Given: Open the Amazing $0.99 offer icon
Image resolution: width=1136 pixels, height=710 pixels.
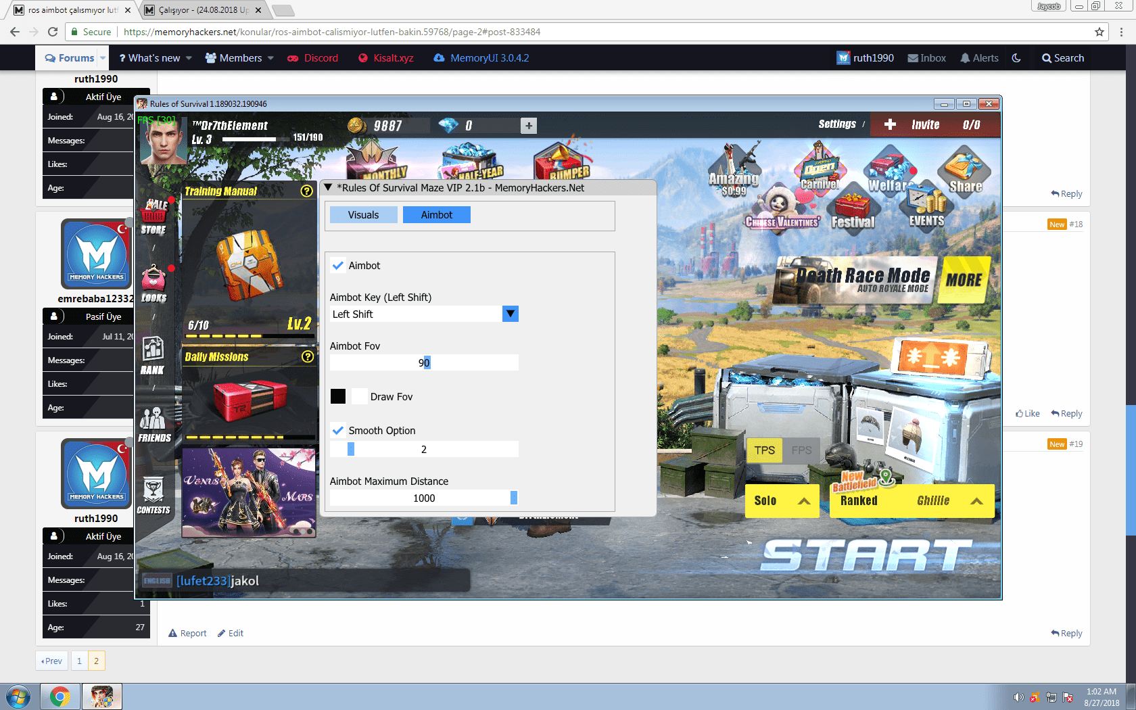Looking at the screenshot, I should [734, 170].
